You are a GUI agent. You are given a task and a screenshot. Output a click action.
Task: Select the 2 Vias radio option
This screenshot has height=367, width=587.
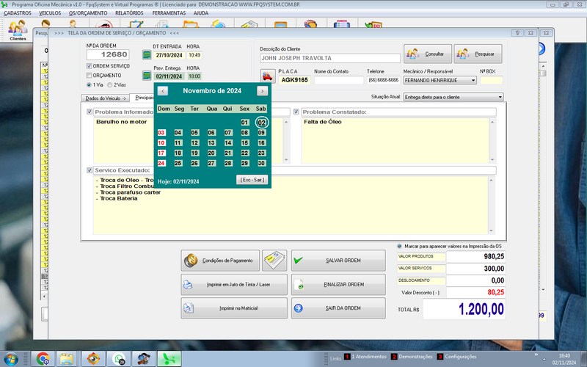[x=110, y=84]
